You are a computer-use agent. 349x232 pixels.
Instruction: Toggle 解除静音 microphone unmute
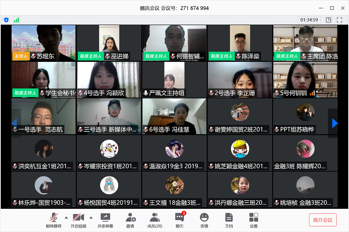pos(54,218)
